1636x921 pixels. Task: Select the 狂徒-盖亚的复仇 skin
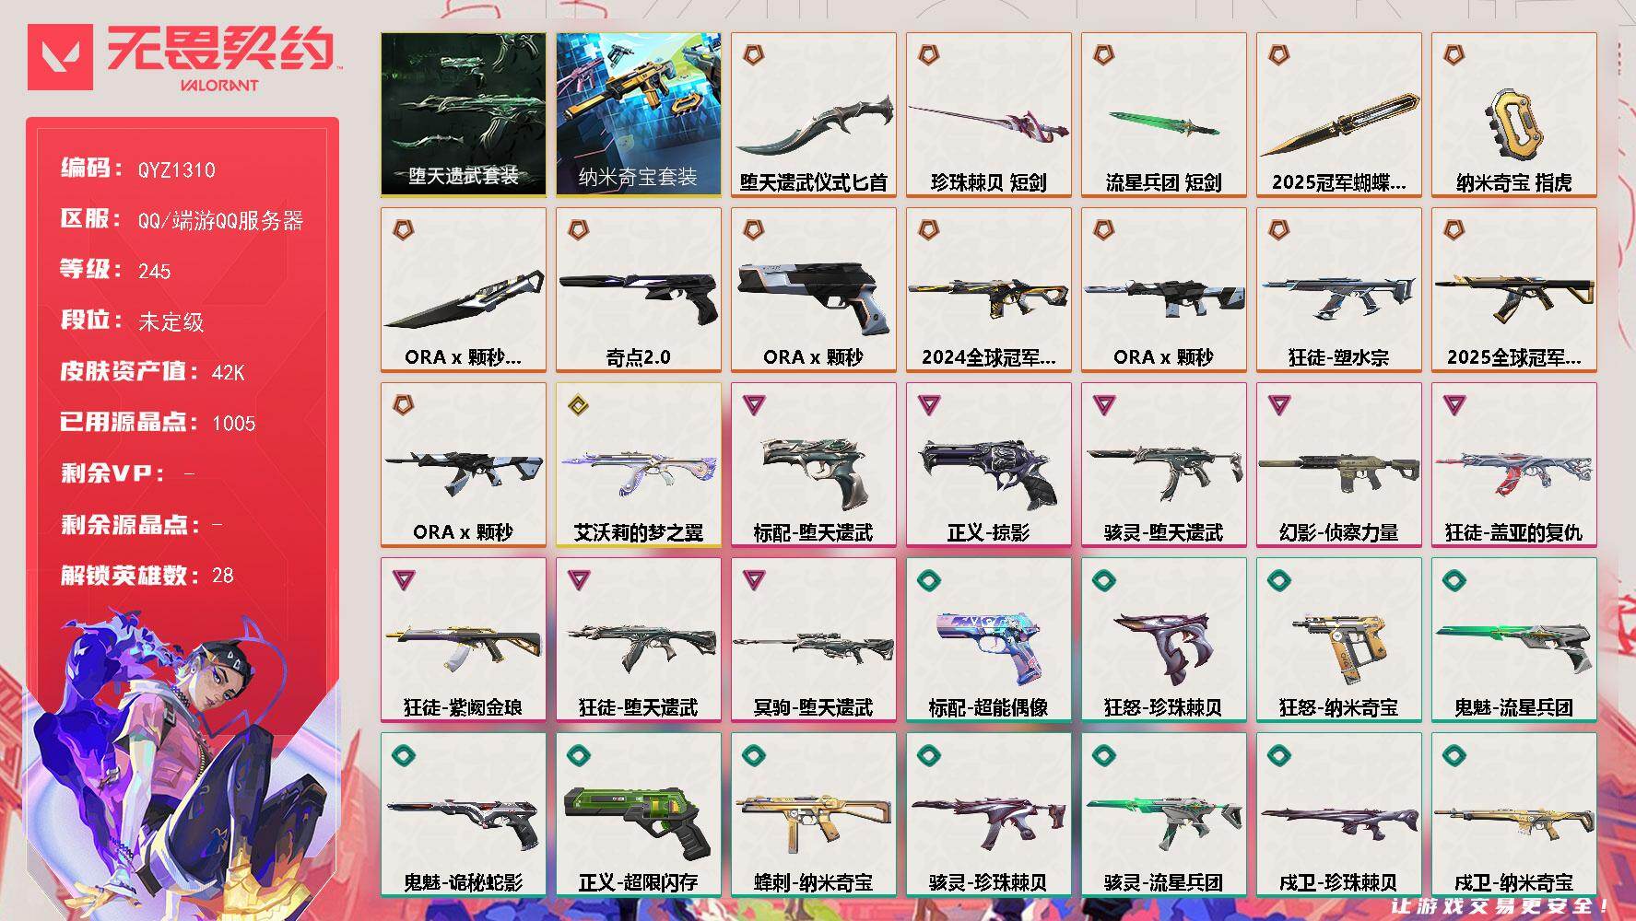1513,464
